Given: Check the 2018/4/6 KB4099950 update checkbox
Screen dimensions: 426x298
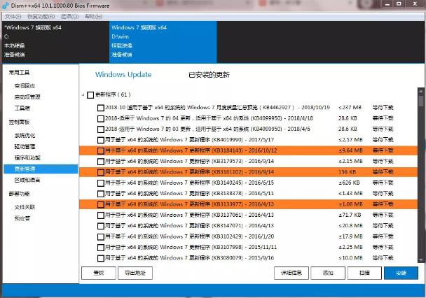Looking at the screenshot, I should (x=101, y=129).
